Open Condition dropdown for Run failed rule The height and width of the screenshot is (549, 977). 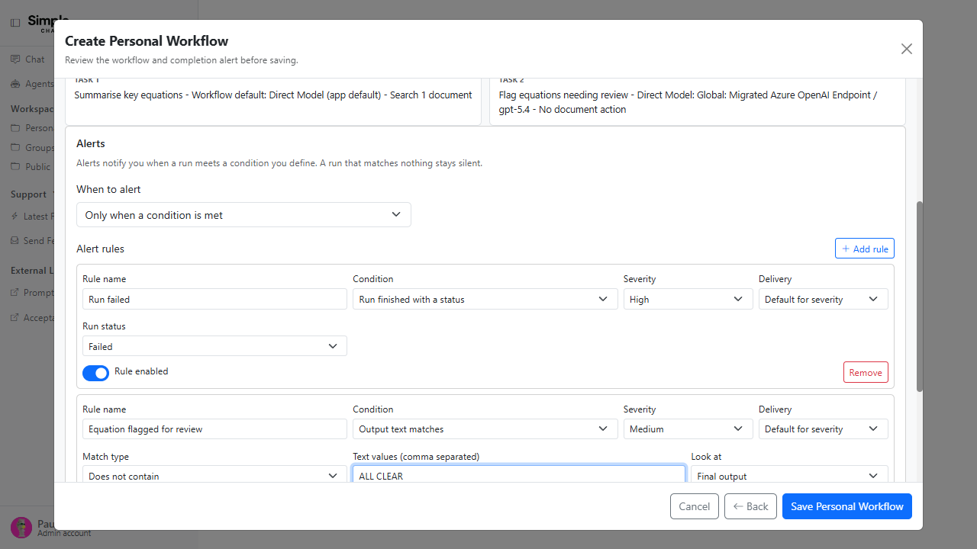click(485, 299)
